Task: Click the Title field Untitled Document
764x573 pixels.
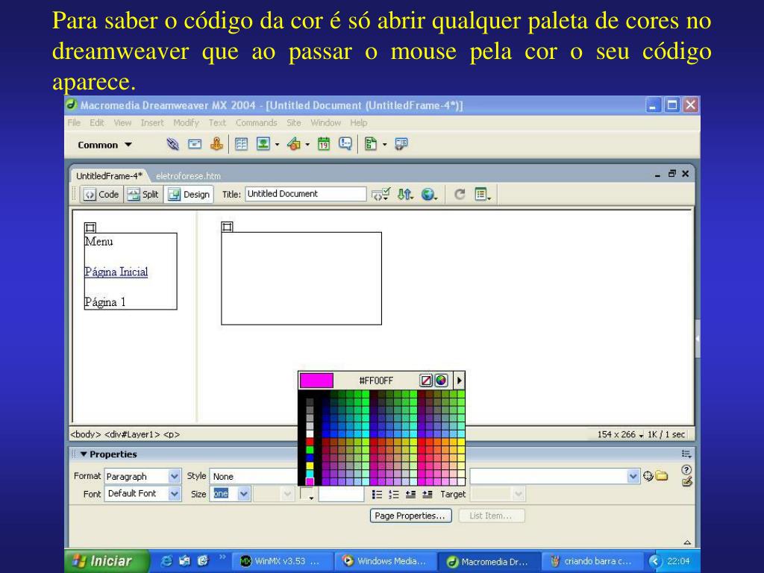Action: (305, 194)
